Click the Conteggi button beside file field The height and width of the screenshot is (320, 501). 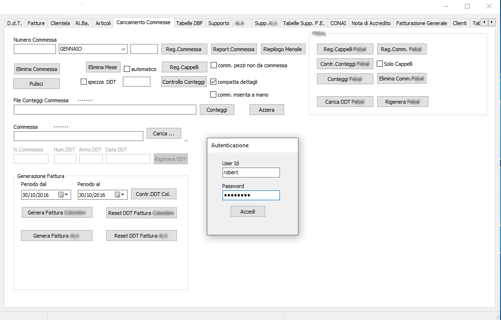point(217,110)
